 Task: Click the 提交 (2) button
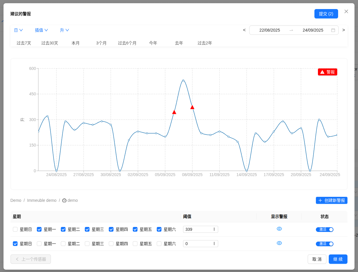326,14
